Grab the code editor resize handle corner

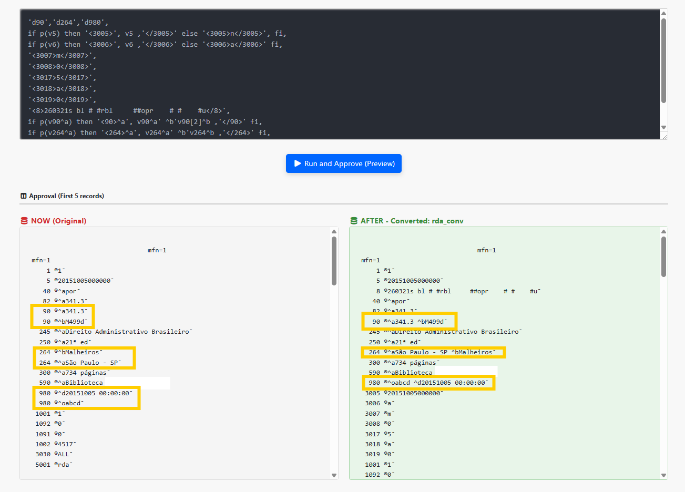[x=664, y=136]
